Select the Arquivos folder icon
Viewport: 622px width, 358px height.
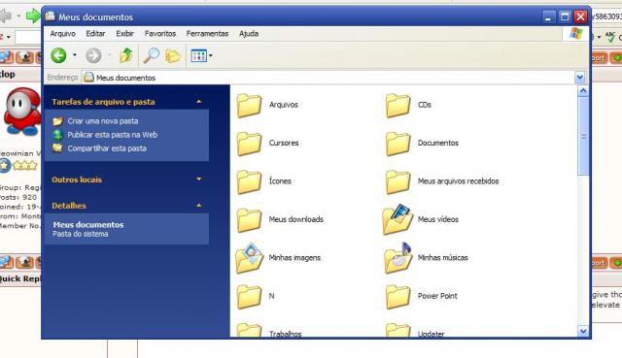249,106
